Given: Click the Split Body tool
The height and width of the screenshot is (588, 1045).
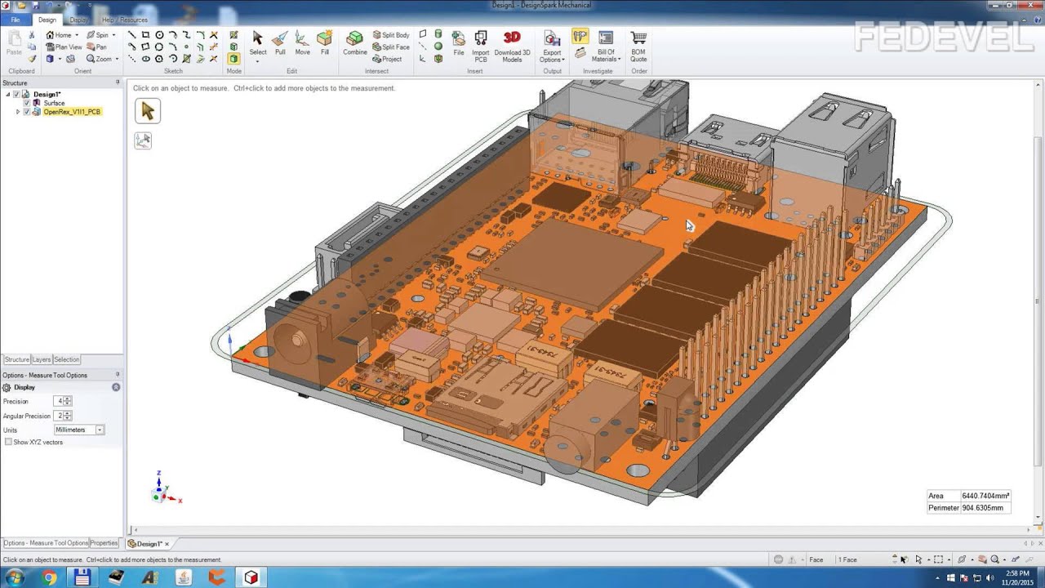Looking at the screenshot, I should [x=391, y=35].
